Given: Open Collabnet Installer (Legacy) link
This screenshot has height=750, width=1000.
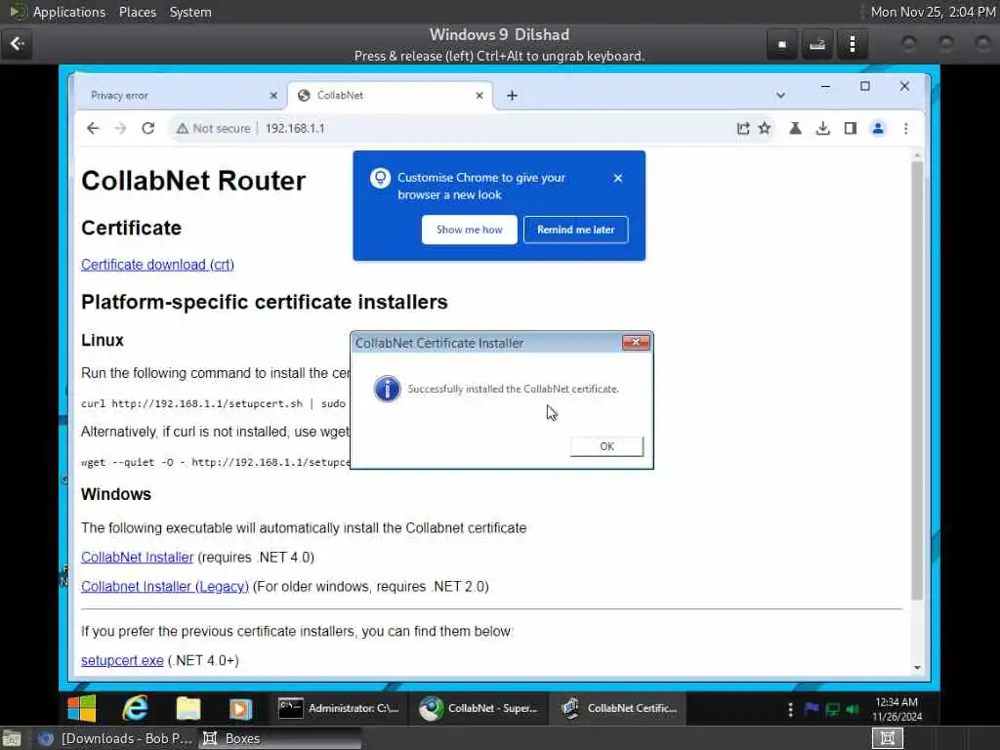Looking at the screenshot, I should (164, 587).
